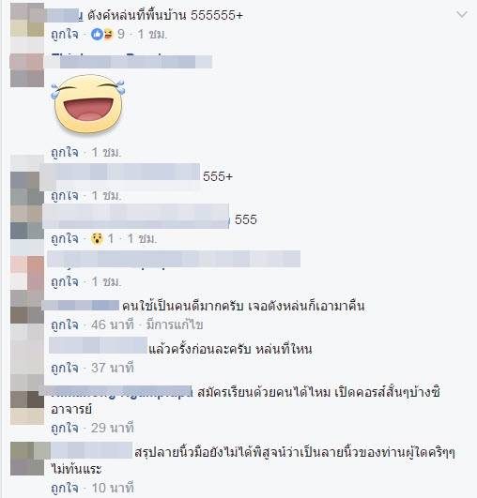Click ถูกใจ under the wow-reacted 555 comment
Screen dimensions: 477x498
tap(65, 238)
